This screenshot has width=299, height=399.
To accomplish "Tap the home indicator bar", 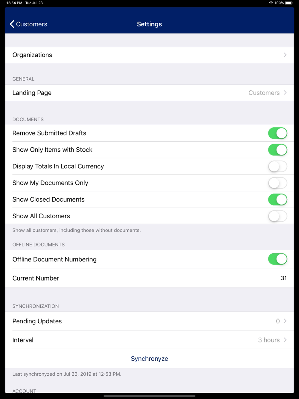I will point(149,396).
